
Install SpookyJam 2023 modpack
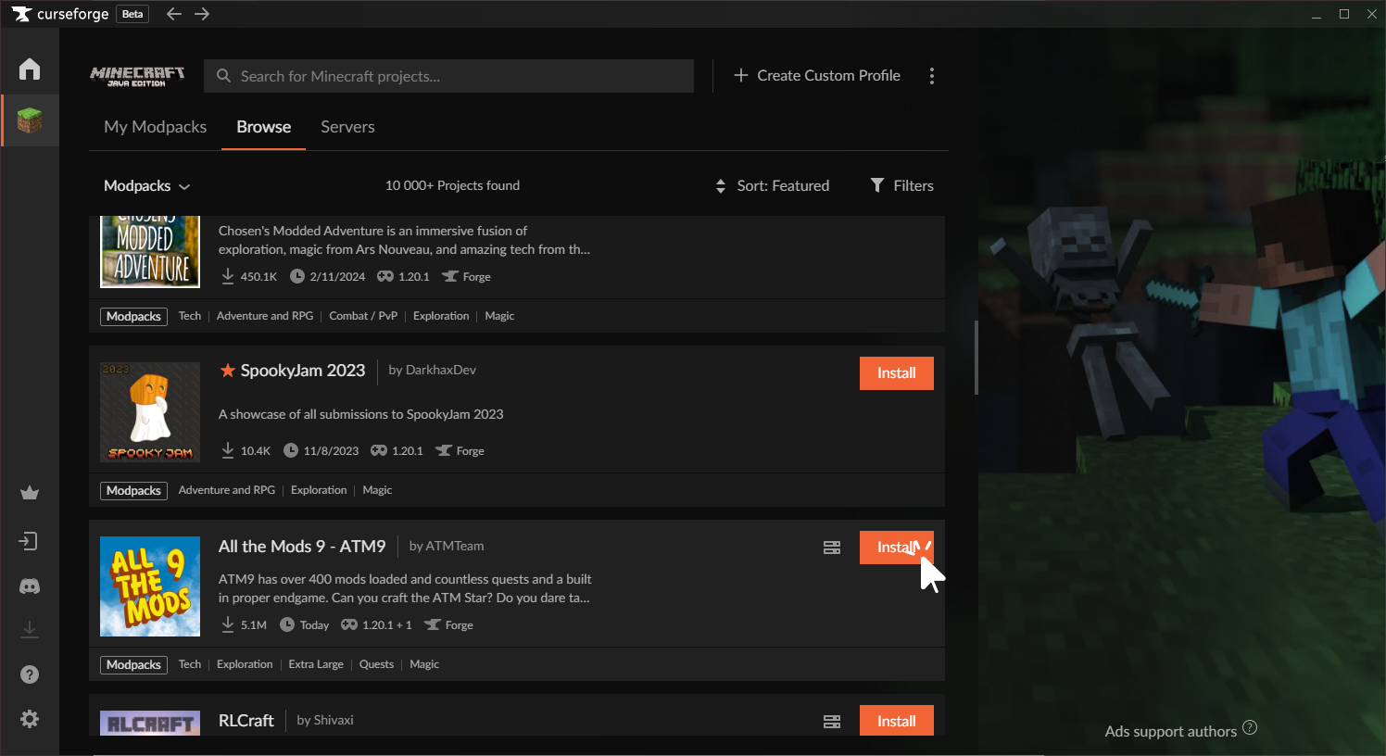[x=897, y=373]
